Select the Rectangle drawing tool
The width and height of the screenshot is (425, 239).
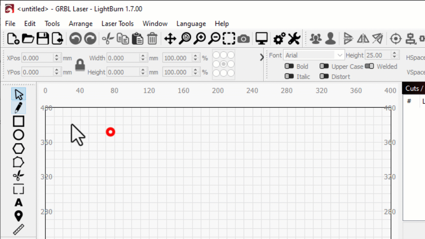pyautogui.click(x=18, y=121)
